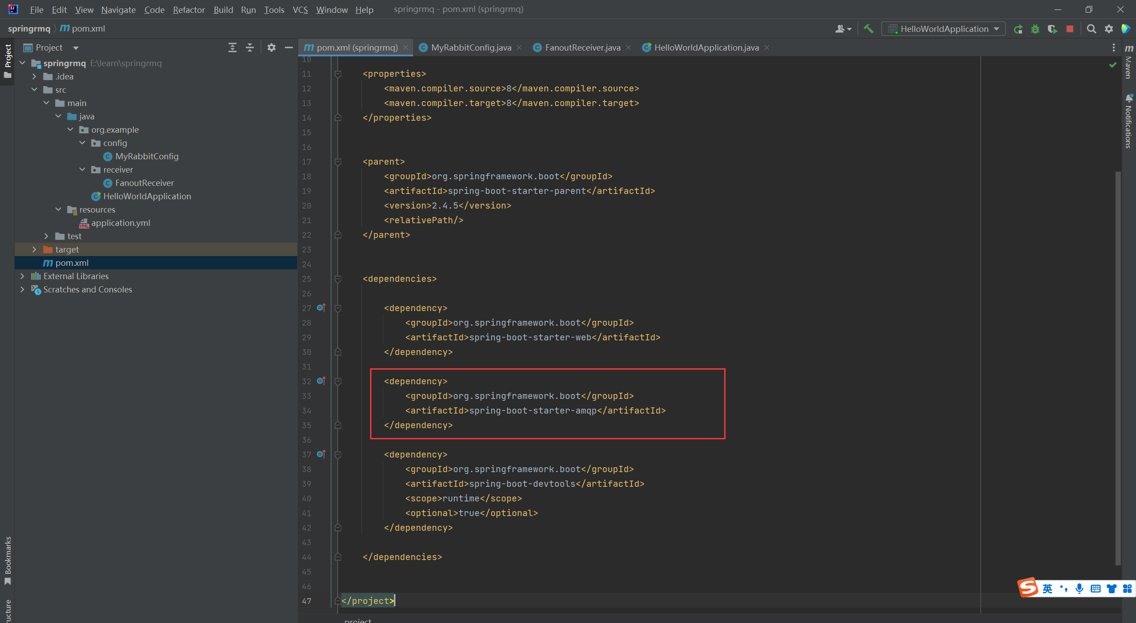Image resolution: width=1136 pixels, height=623 pixels.
Task: Collapse the org.example package node
Action: (x=70, y=130)
